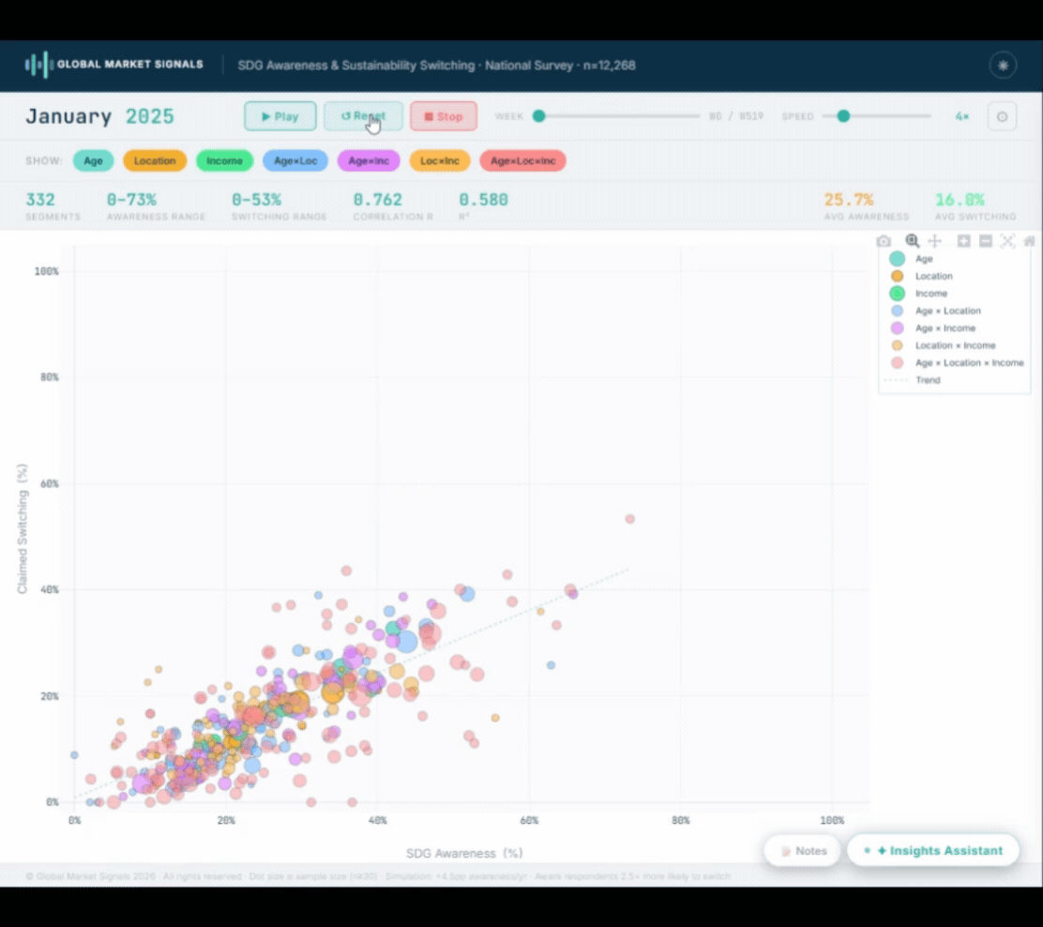This screenshot has height=927, width=1043.
Task: Click the January 2025 date heading
Action: click(x=99, y=116)
